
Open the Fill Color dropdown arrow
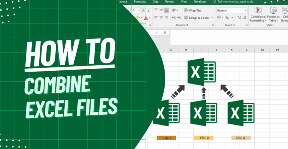pos(141,18)
